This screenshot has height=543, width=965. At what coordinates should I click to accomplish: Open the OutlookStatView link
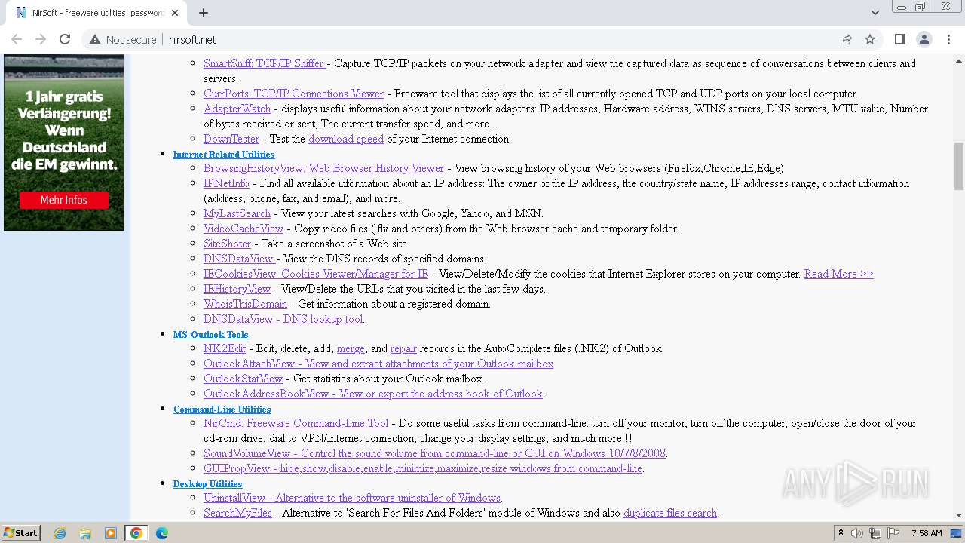coord(243,379)
